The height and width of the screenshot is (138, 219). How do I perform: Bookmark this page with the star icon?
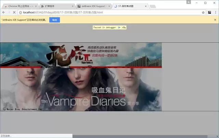pyautogui.click(x=203, y=12)
